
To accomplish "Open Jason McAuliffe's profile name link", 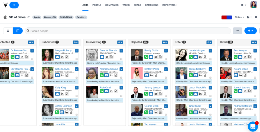I will (x=197, y=87).
